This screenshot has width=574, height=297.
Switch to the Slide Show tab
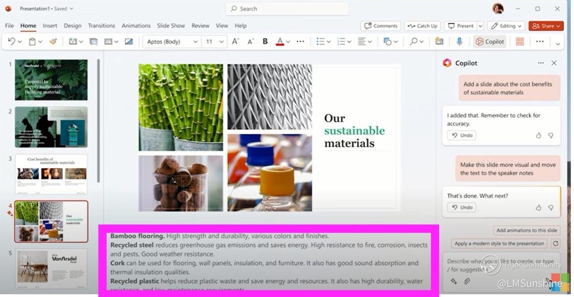(x=171, y=26)
